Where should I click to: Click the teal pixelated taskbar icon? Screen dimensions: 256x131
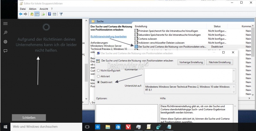pos(159,127)
